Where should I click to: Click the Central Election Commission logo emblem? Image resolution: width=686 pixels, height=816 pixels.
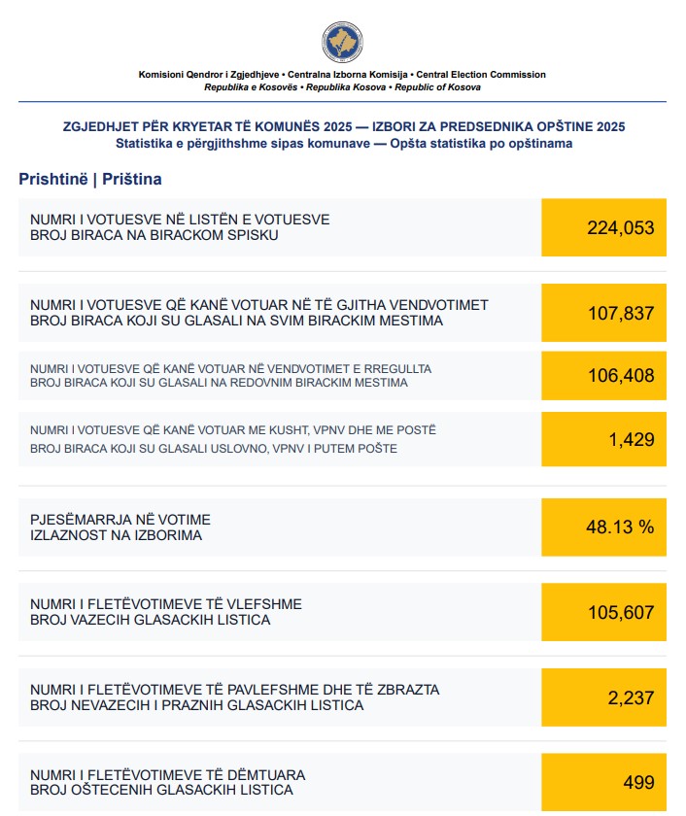(342, 41)
